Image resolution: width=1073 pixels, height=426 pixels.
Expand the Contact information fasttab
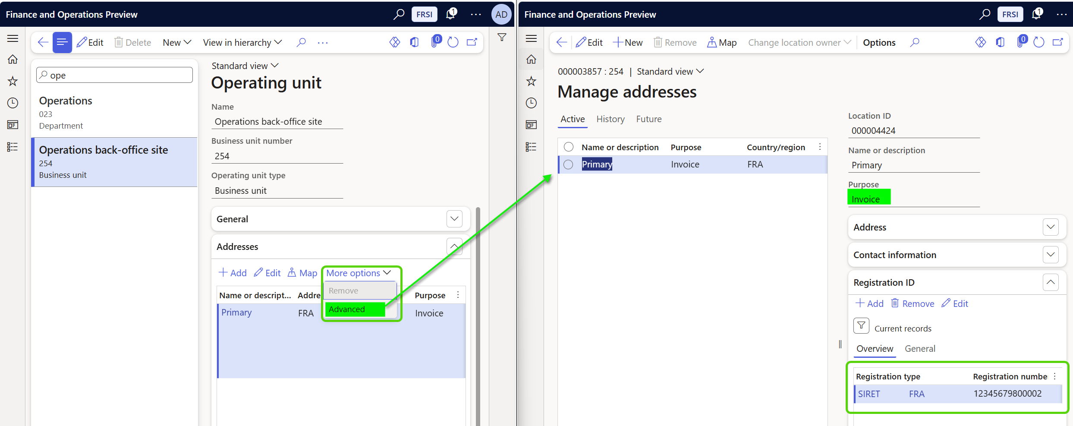1051,255
